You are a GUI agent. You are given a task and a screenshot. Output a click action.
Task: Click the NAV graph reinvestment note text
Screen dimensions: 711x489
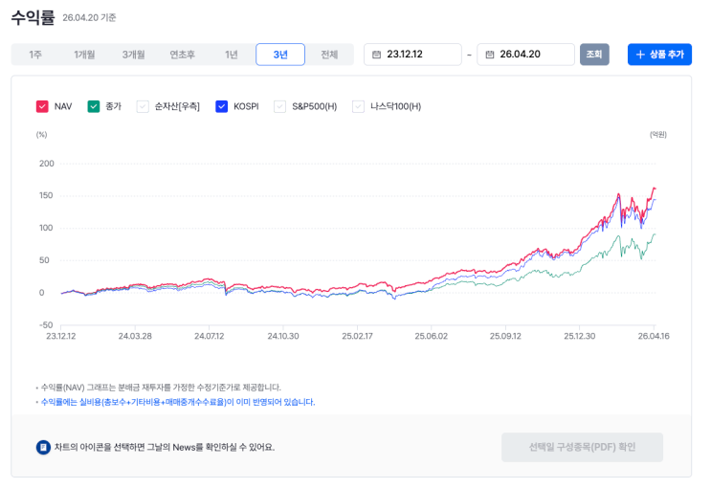[x=161, y=388]
